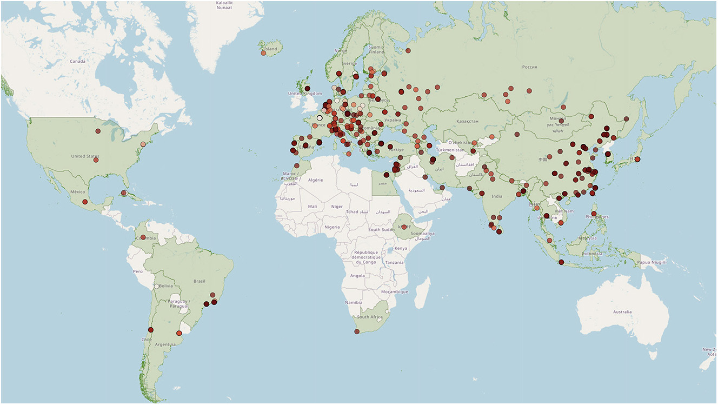The height and width of the screenshot is (405, 718).
Task: Select the marker on the US east coast
Action: pos(143,144)
